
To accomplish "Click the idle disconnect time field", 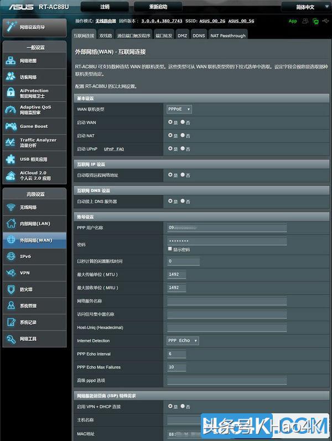I will tap(183, 261).
